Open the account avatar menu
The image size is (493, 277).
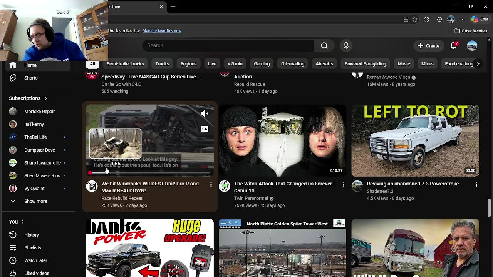point(472,45)
